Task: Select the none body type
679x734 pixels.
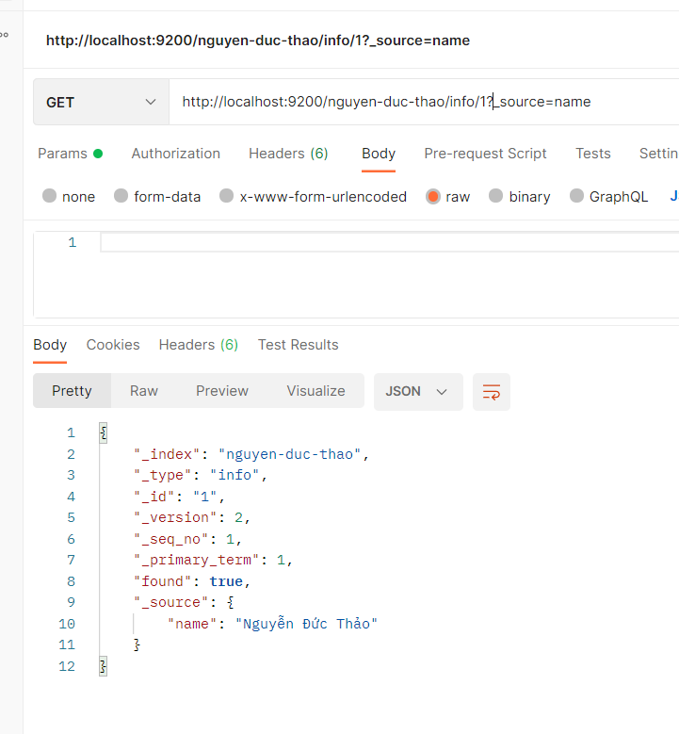Action: pyautogui.click(x=69, y=197)
